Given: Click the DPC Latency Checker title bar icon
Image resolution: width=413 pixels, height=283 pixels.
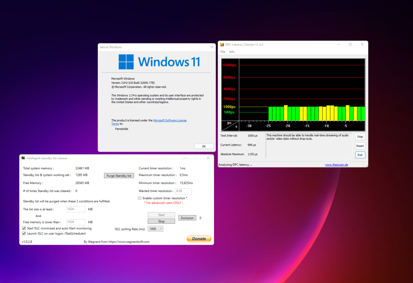Looking at the screenshot, I should click(x=222, y=44).
